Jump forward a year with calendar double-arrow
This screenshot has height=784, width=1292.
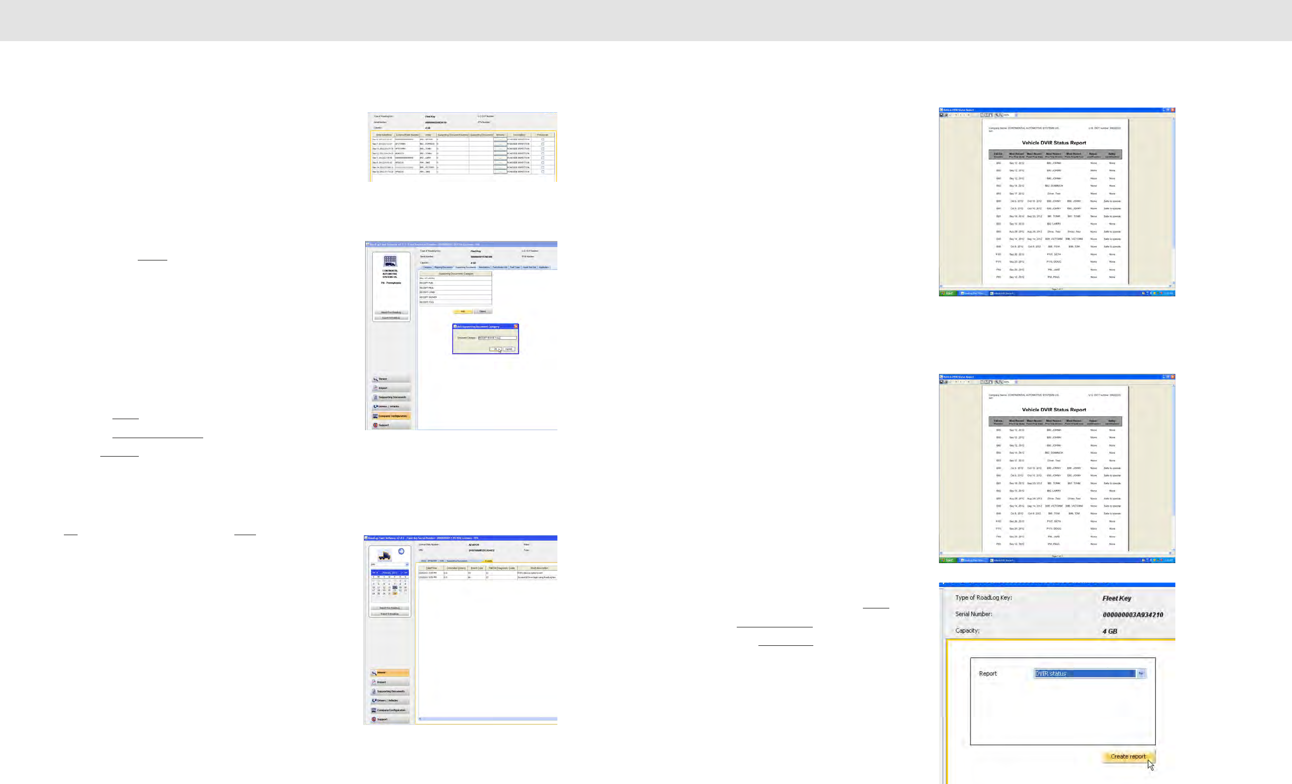click(x=406, y=573)
